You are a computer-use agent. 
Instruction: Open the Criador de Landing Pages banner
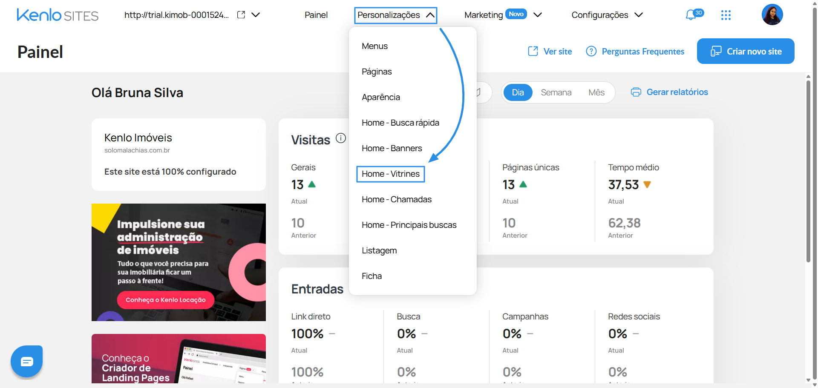(x=179, y=359)
